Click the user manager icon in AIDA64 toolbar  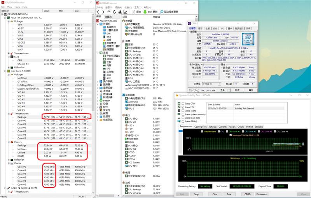[x=120, y=12]
